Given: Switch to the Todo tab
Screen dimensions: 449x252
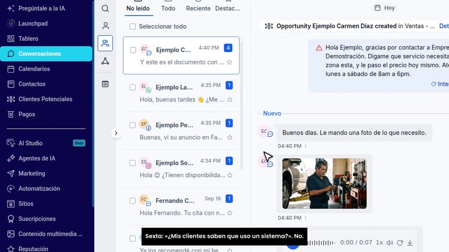Looking at the screenshot, I should pyautogui.click(x=168, y=8).
